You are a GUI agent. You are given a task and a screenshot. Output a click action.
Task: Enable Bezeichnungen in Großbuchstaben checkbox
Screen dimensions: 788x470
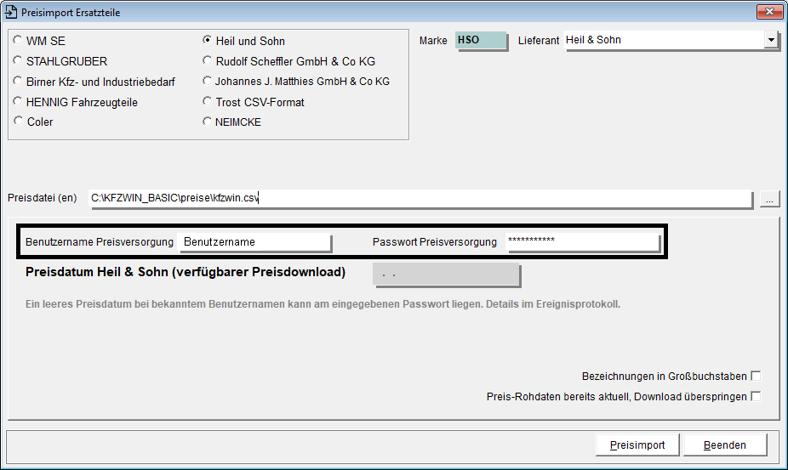pos(756,377)
